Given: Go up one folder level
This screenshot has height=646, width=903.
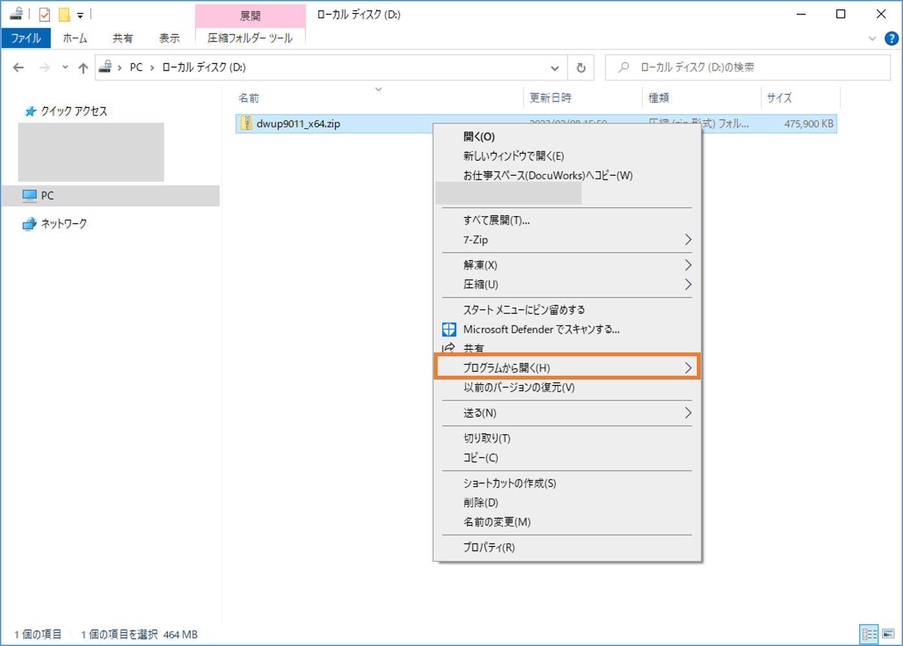Looking at the screenshot, I should 83,67.
